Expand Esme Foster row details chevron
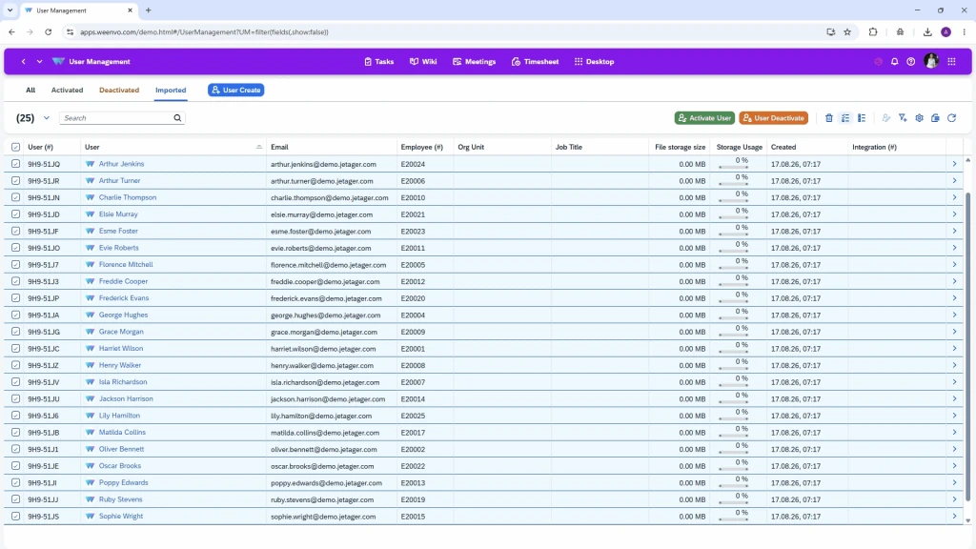The width and height of the screenshot is (976, 549). pos(954,231)
